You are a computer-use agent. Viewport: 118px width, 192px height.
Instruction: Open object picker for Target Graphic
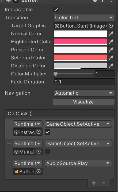point(111,26)
